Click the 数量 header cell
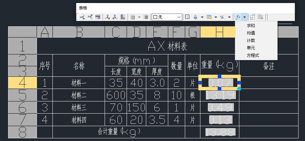The height and width of the screenshot is (141, 305). (176, 66)
